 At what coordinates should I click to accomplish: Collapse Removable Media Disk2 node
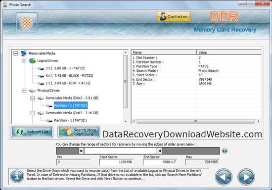(33, 98)
